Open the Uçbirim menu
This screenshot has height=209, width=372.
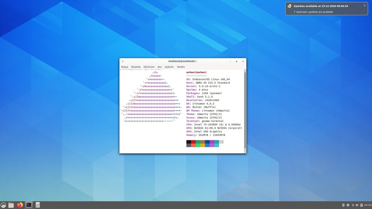click(169, 67)
